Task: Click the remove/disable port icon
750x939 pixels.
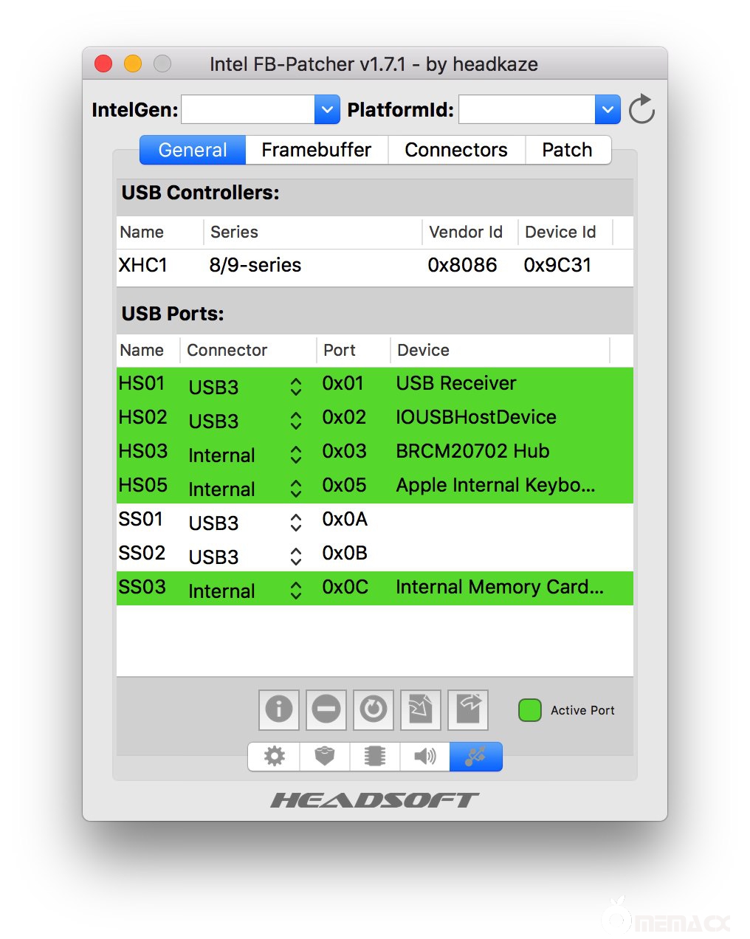Action: click(x=326, y=709)
